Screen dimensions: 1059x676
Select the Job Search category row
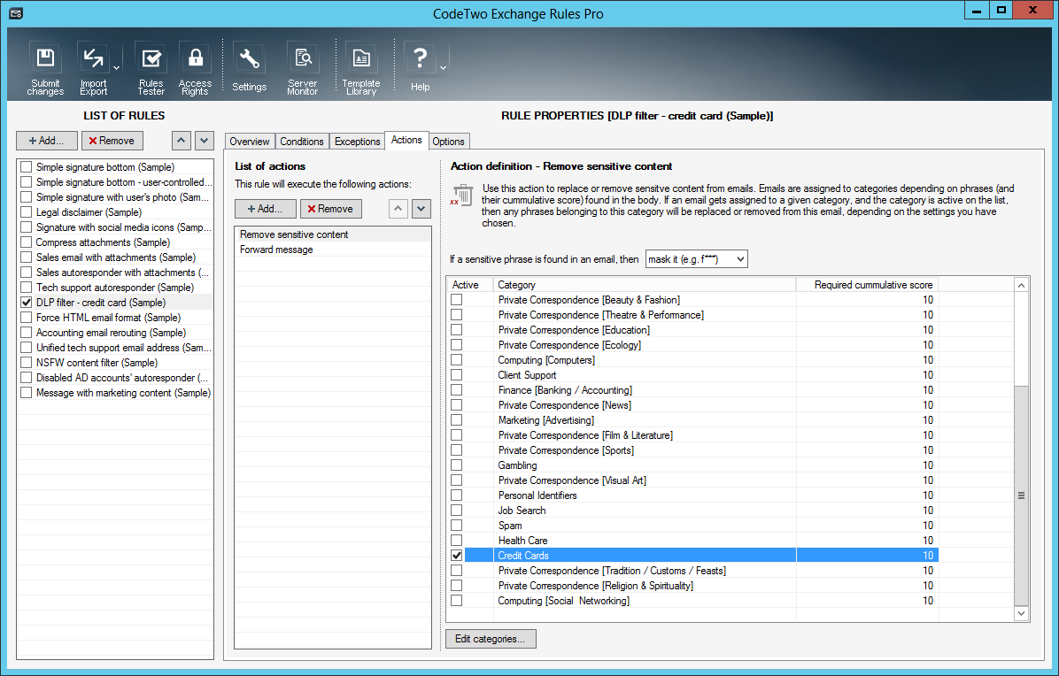[x=692, y=510]
